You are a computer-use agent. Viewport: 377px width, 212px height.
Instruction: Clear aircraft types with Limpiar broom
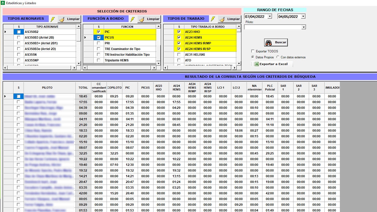[x=69, y=19]
